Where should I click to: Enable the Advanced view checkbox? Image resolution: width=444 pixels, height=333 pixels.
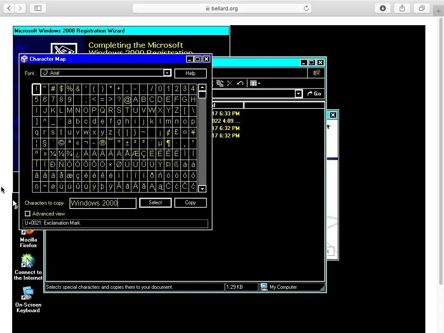[x=27, y=213]
